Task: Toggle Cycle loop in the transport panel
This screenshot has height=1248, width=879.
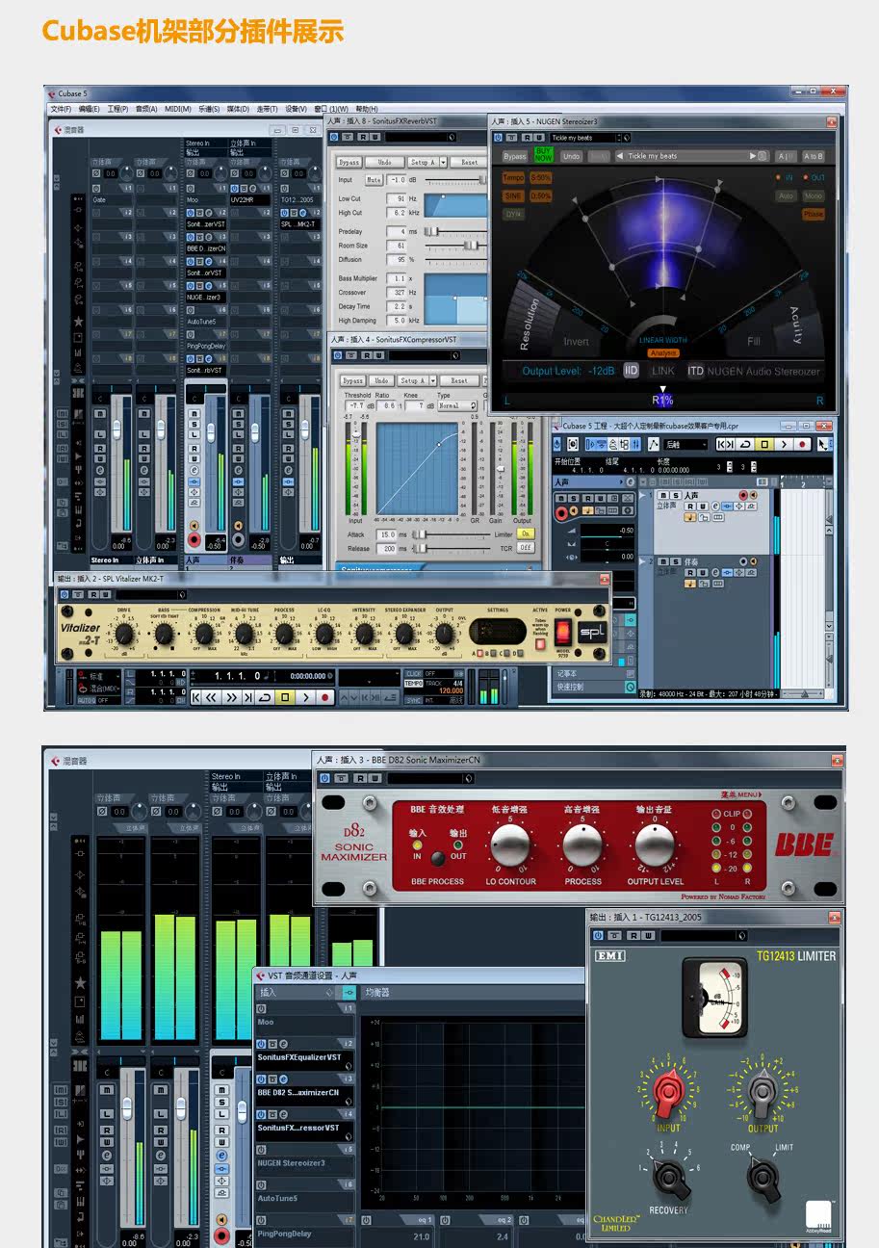Action: pyautogui.click(x=265, y=697)
